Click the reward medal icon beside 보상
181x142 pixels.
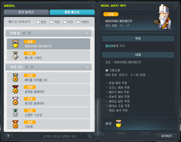119,123
